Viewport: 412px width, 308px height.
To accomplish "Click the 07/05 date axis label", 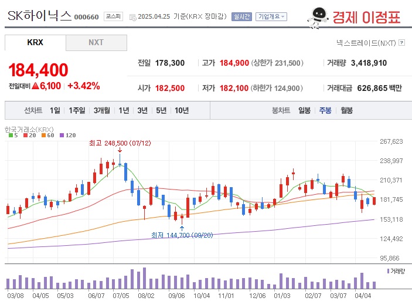I will [121, 296].
